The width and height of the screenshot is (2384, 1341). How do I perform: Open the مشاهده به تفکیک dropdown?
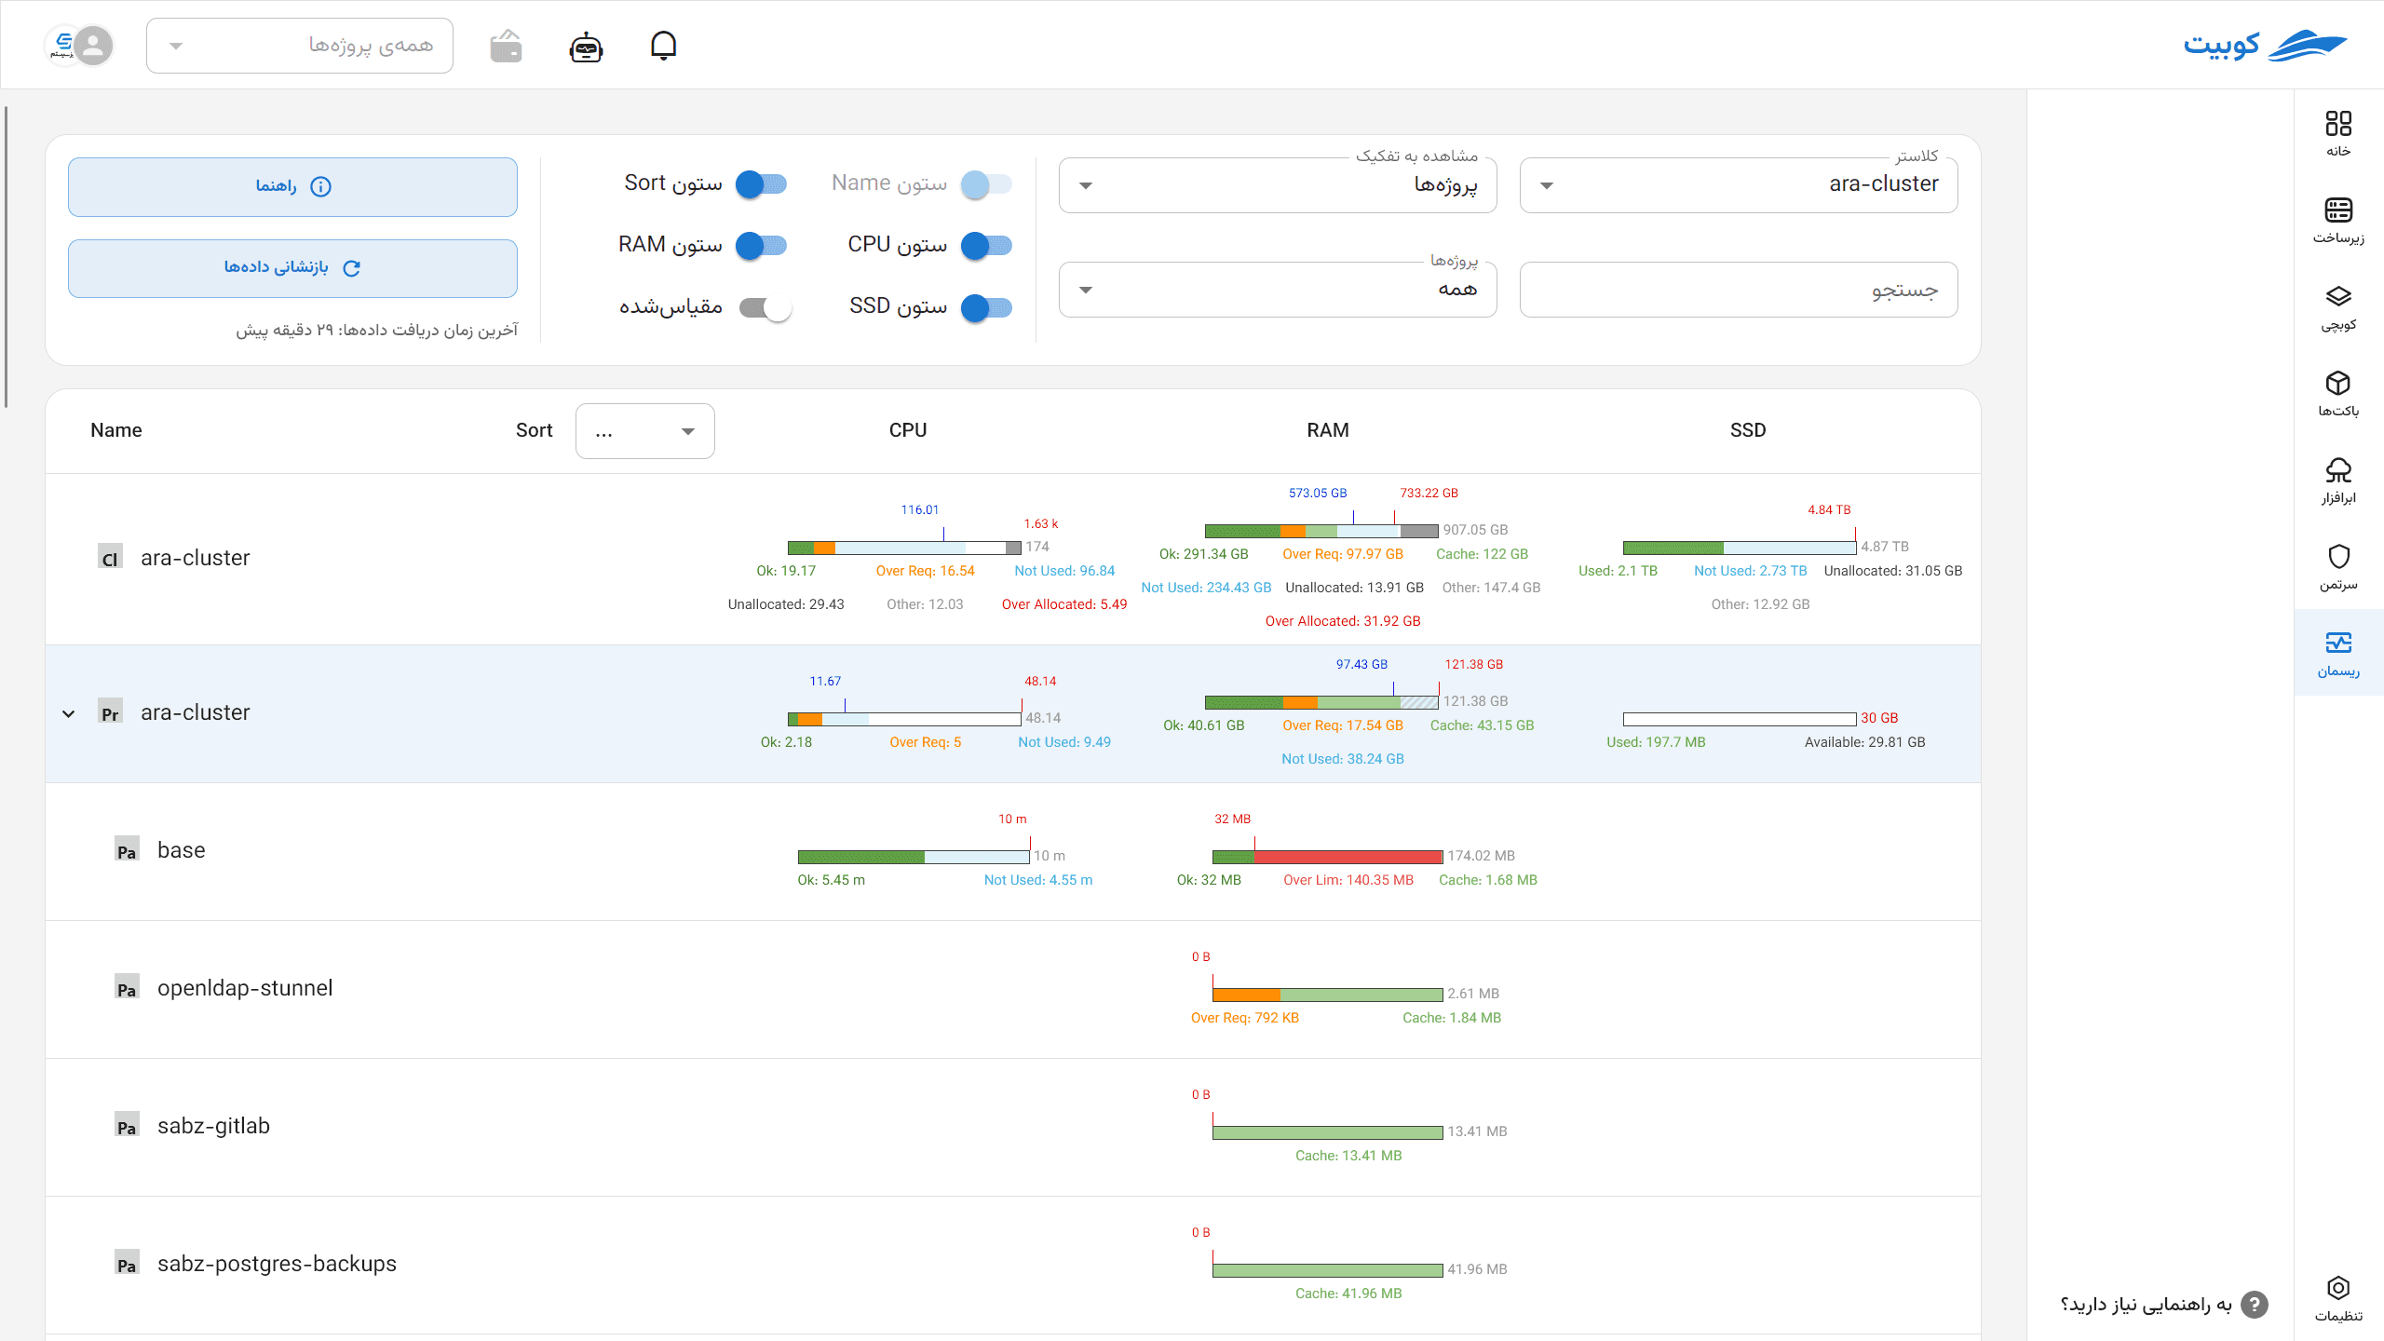pos(1278,185)
